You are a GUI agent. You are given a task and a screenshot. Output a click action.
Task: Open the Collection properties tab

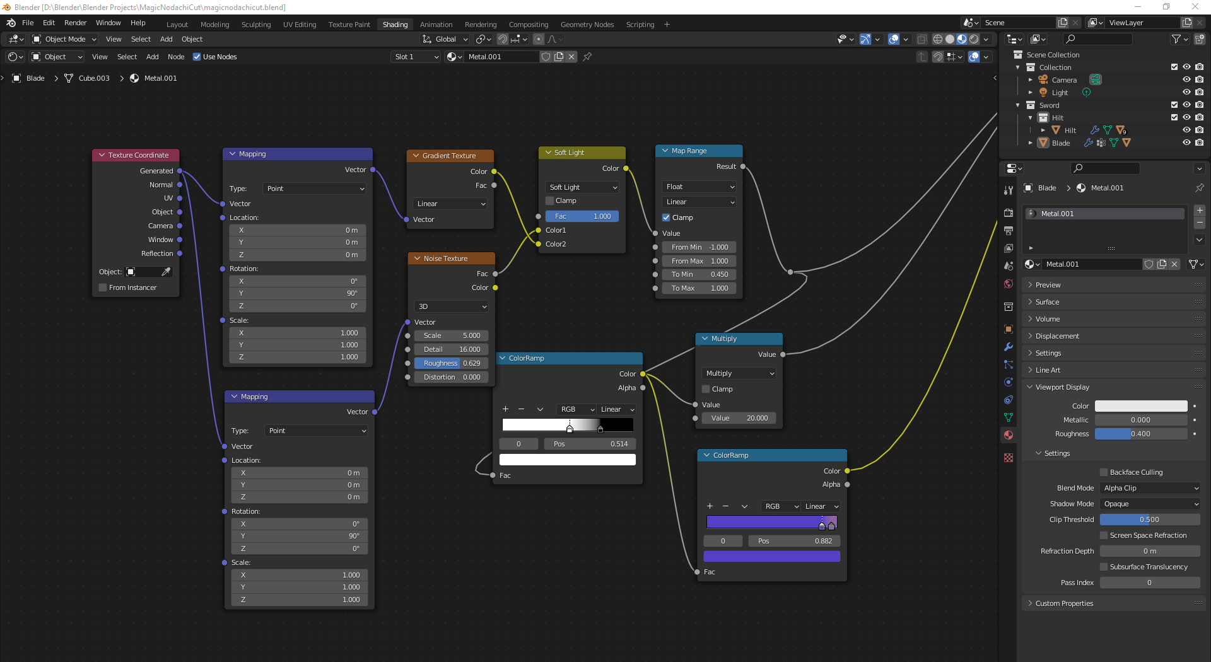pyautogui.click(x=1009, y=306)
